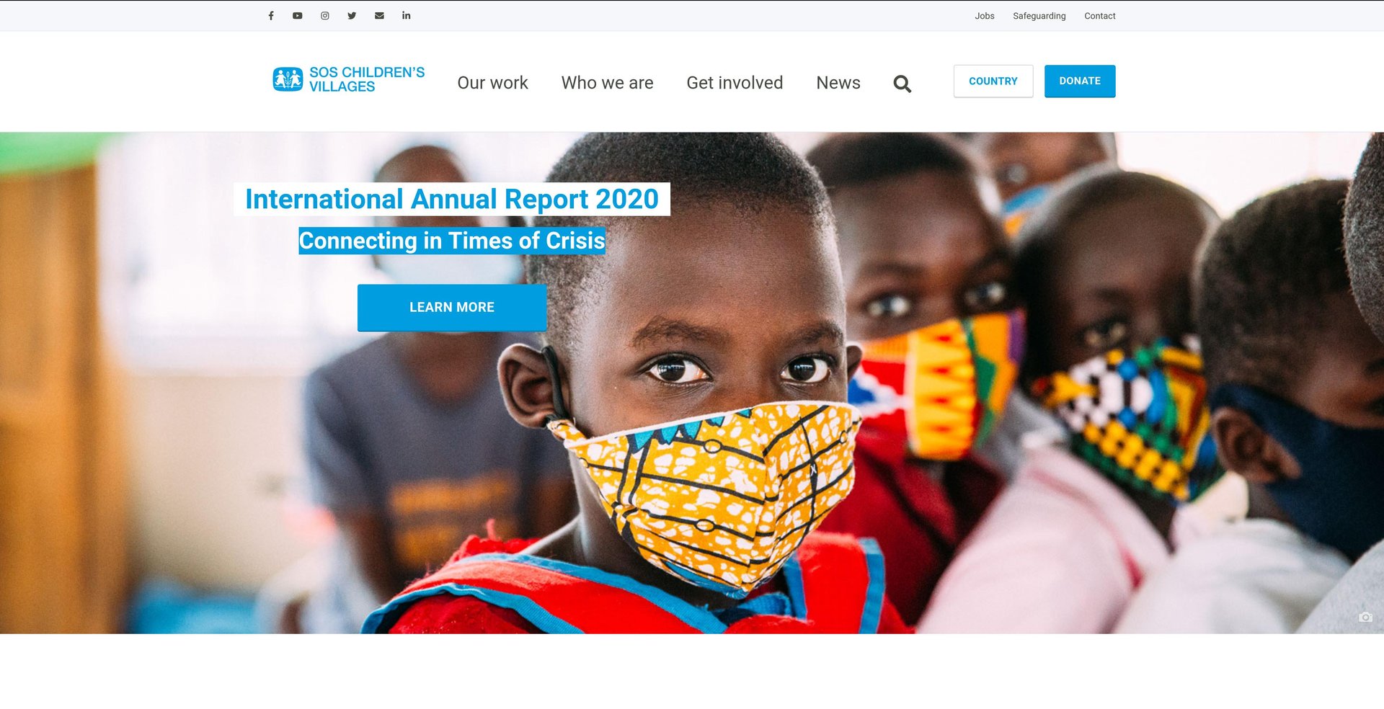Click the LEARN MORE button
The width and height of the screenshot is (1384, 709).
[x=452, y=308]
